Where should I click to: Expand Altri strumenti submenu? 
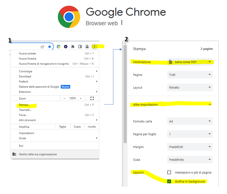[55, 120]
